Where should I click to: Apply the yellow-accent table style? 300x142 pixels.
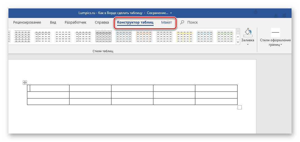[x=184, y=36]
